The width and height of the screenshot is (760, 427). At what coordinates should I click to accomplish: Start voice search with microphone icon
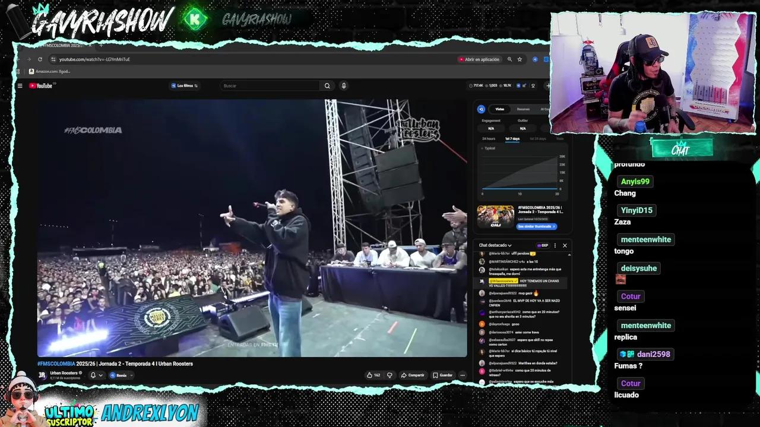pyautogui.click(x=343, y=86)
